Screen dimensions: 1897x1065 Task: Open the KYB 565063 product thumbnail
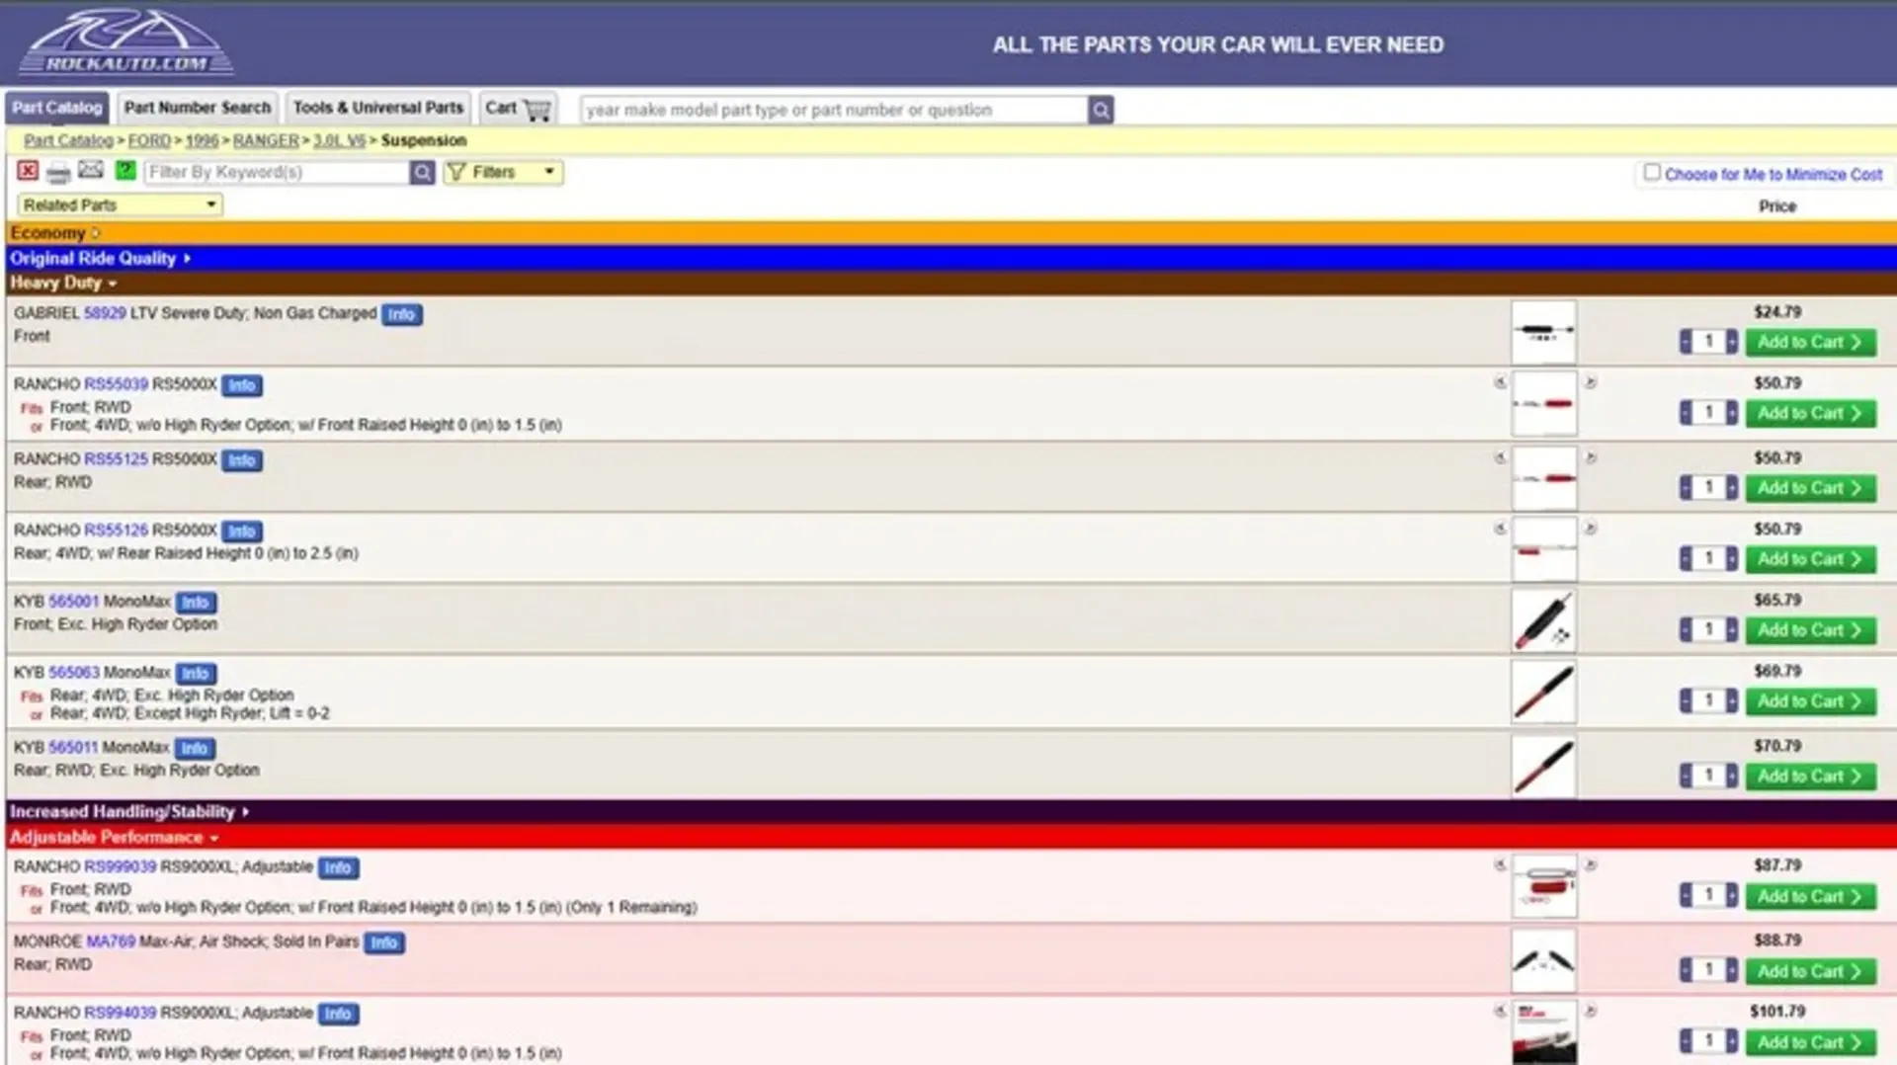coord(1543,692)
